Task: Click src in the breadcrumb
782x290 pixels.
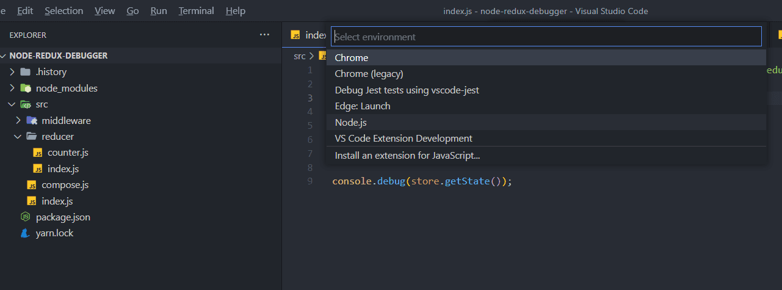Action: click(x=299, y=56)
